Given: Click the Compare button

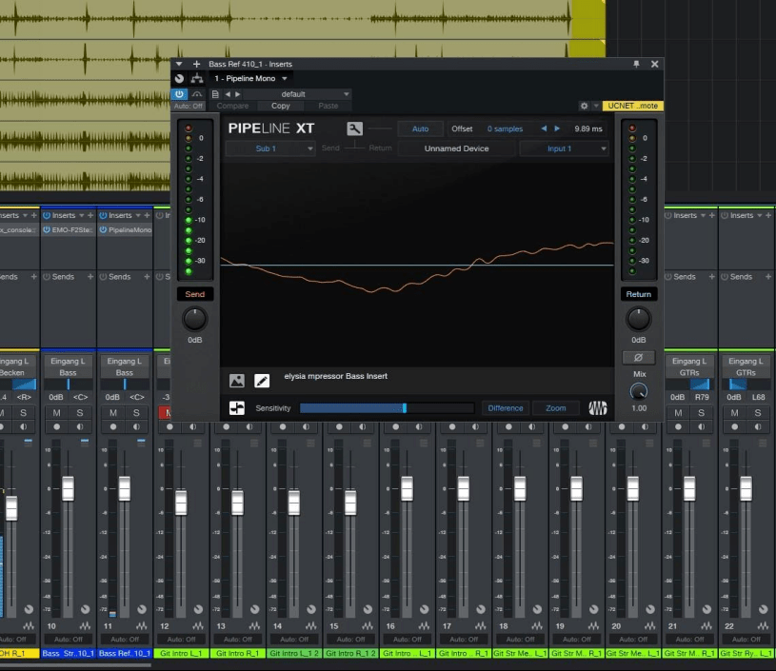Looking at the screenshot, I should [232, 106].
